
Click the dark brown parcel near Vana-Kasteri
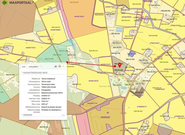pyautogui.click(x=138, y=92)
